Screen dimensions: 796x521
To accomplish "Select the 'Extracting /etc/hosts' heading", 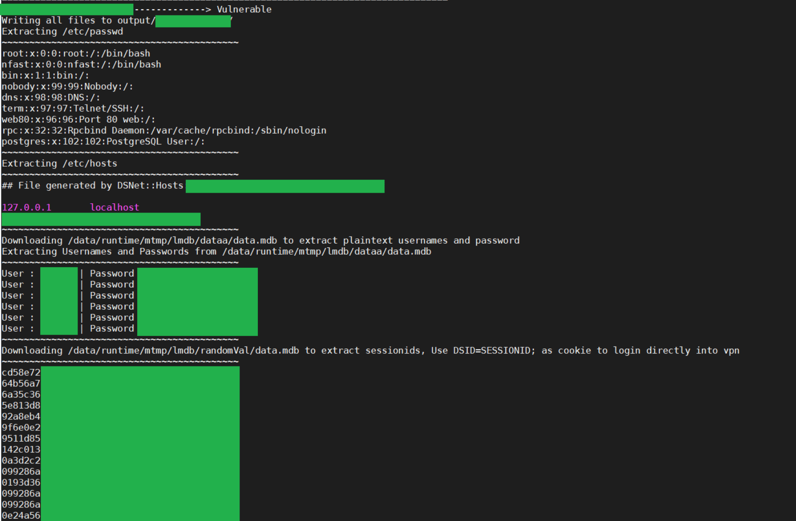I will (59, 163).
